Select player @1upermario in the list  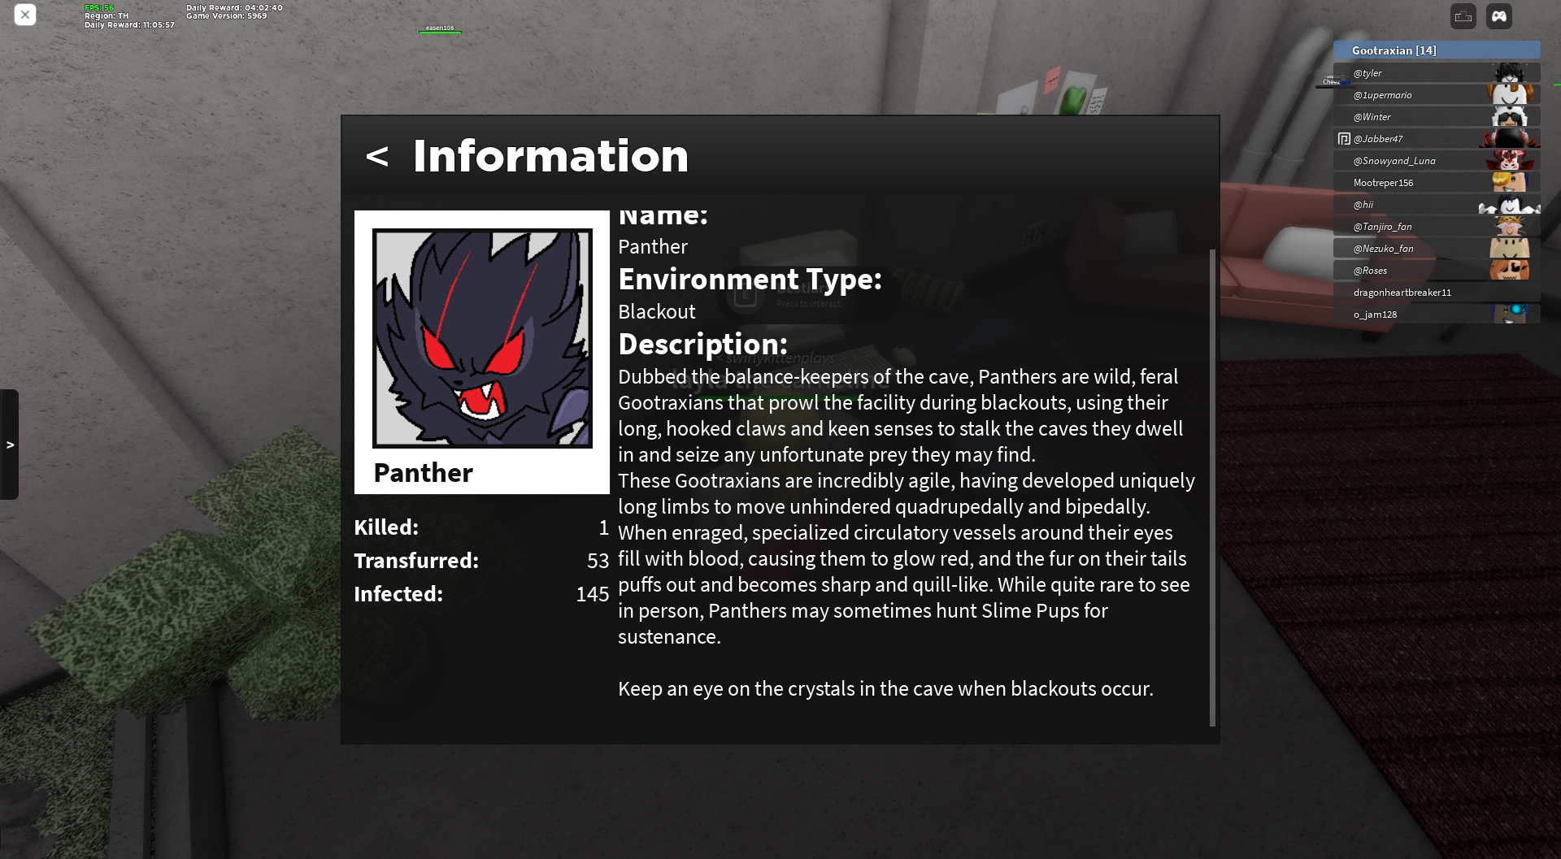pyautogui.click(x=1437, y=95)
